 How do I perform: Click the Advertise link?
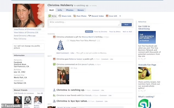coord(142,22)
